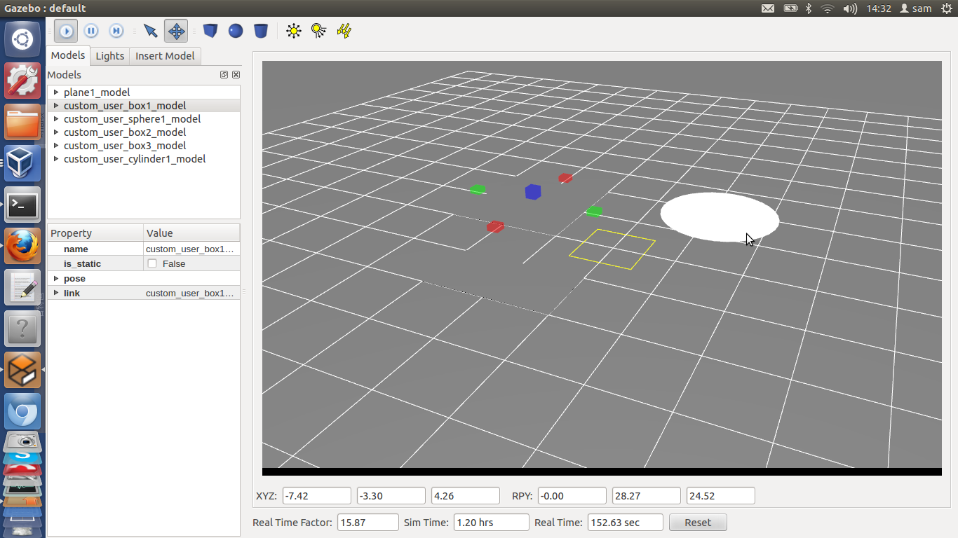Click the Sim Time field
The image size is (958, 538).
click(492, 522)
